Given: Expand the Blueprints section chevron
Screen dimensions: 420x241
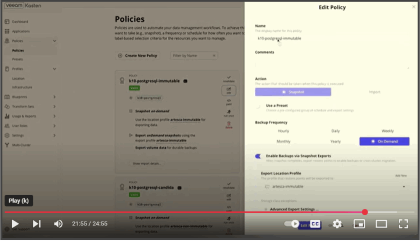Looking at the screenshot, I should click(55, 97).
